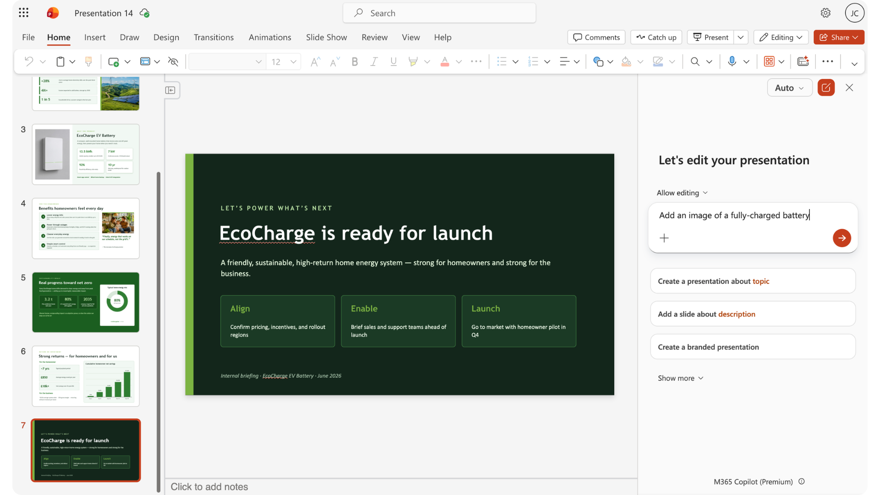Screen dimensions: 880x495
Task: Click the PowerPoint logo icon
Action: tap(53, 13)
